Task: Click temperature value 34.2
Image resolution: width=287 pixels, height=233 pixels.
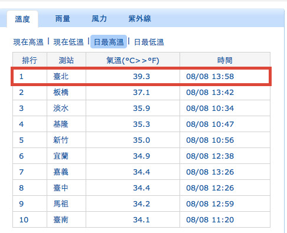Action: [142, 204]
